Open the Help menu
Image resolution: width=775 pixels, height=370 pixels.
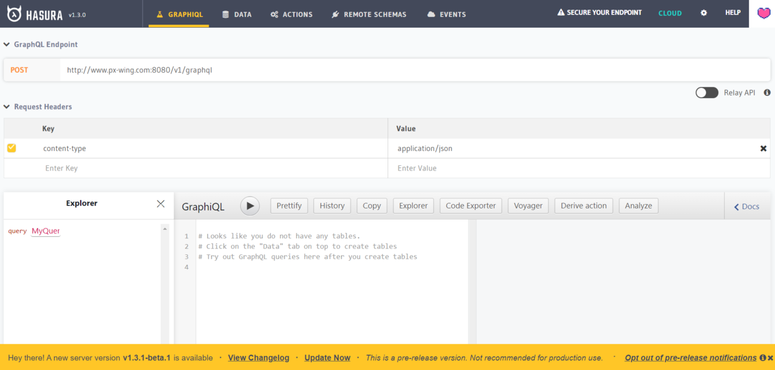(732, 13)
